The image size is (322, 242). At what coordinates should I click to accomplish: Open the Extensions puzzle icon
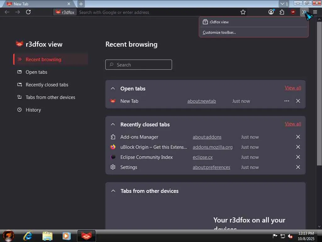point(282,12)
